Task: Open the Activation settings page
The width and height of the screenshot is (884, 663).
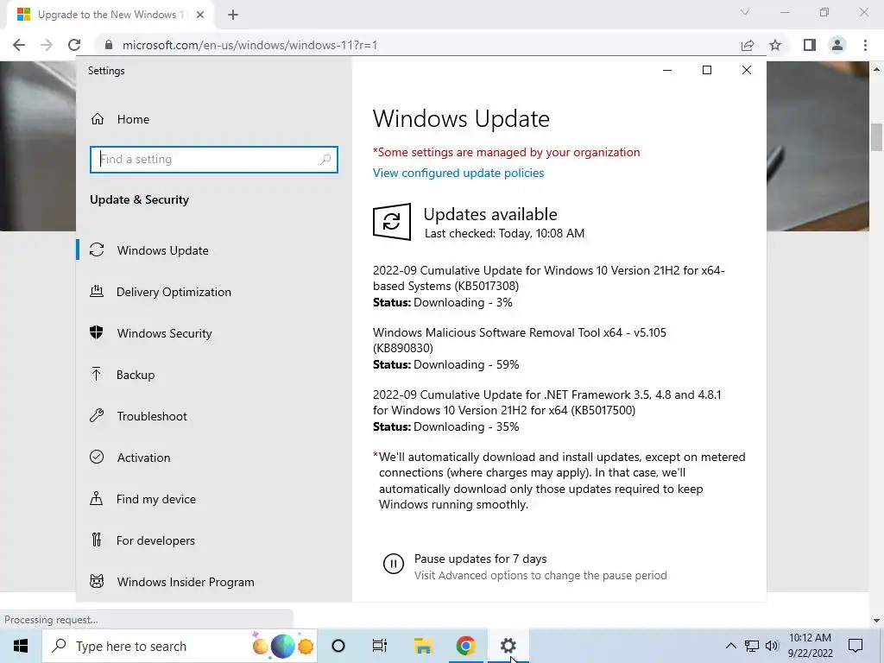Action: 144,458
